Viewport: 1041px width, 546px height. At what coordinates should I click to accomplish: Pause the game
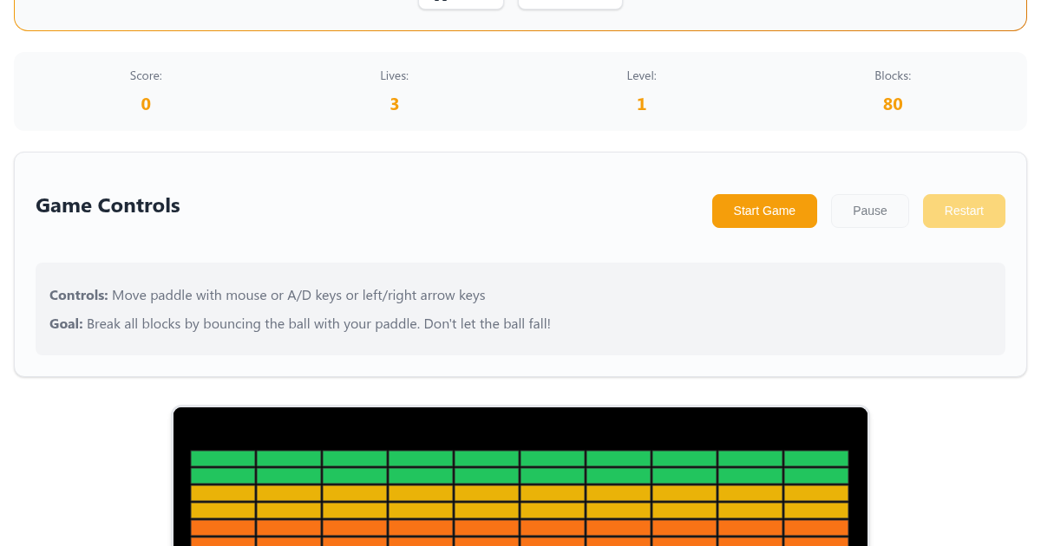[x=869, y=211]
